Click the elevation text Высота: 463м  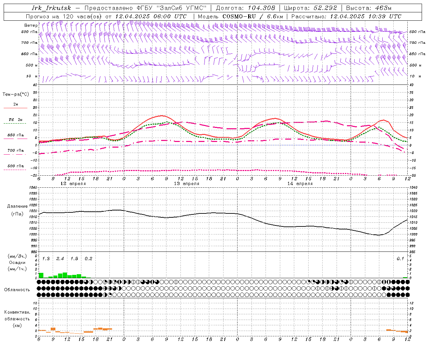pos(369,8)
